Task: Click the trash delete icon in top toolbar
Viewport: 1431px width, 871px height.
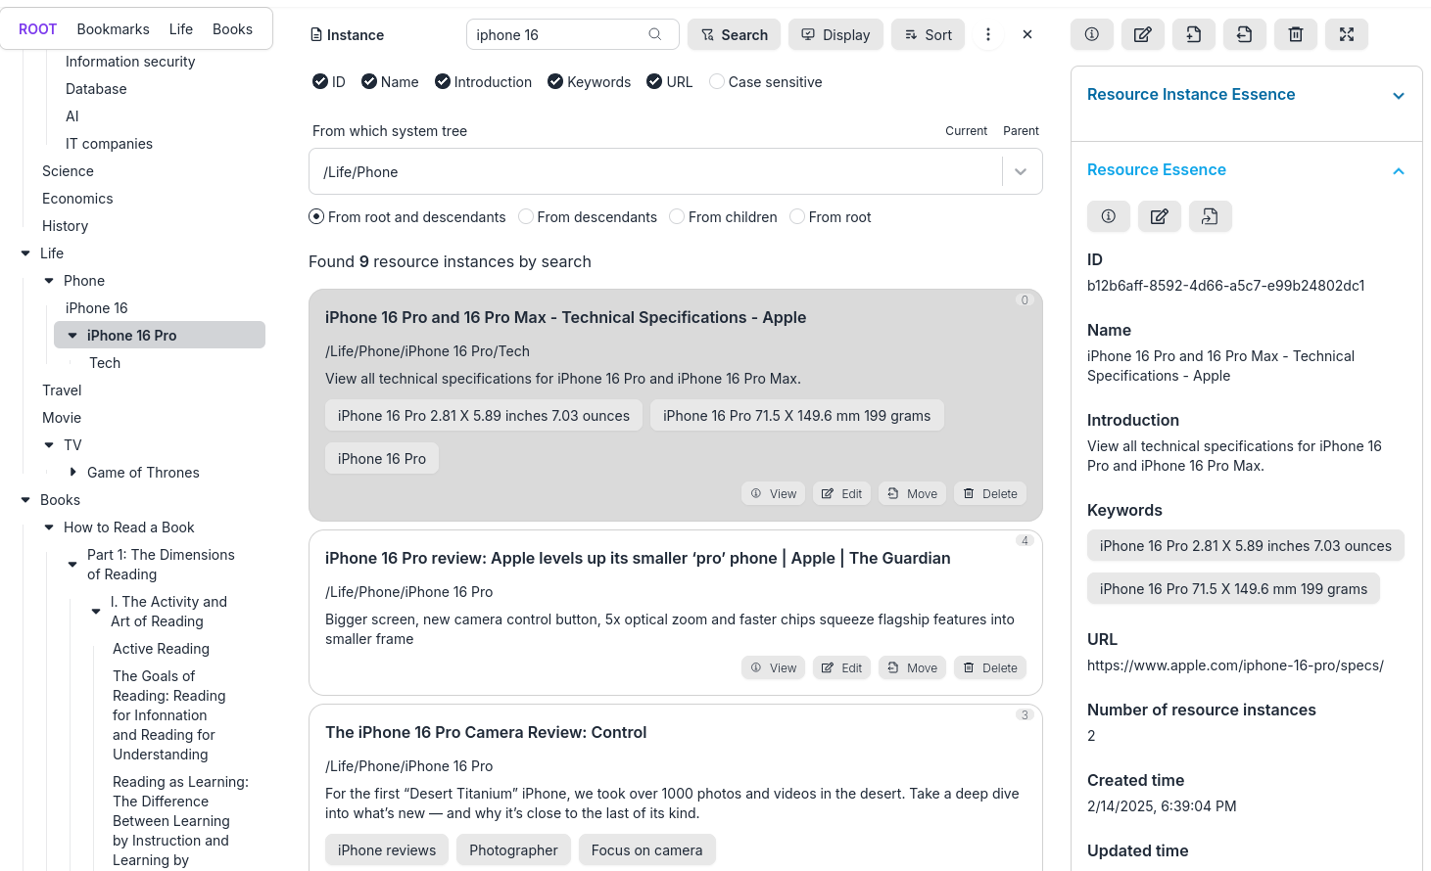Action: click(x=1295, y=34)
